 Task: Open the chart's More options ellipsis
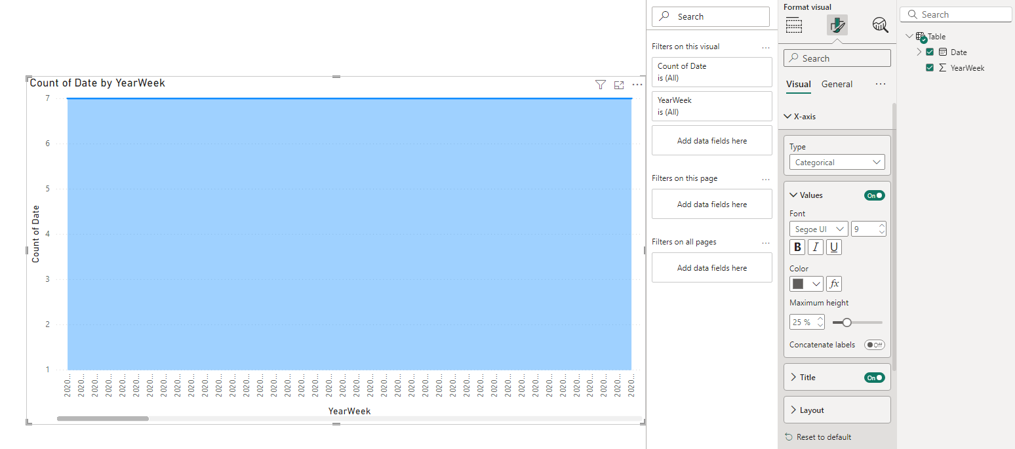coord(637,85)
